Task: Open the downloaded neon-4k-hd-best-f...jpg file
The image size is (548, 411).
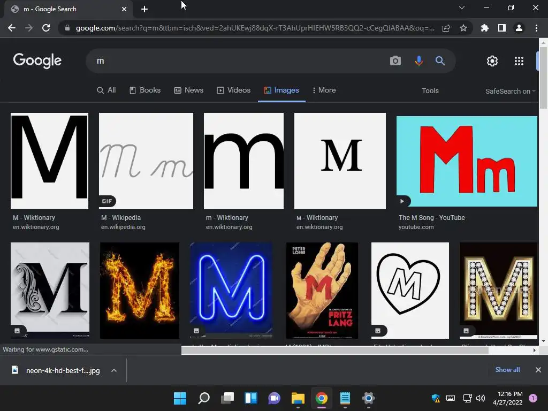Action: (56, 370)
